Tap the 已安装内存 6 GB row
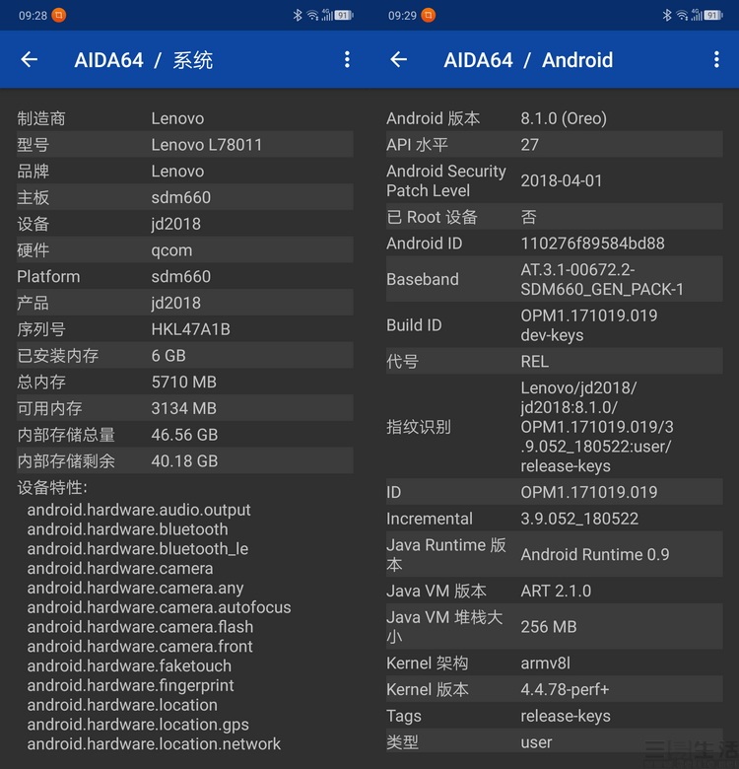Image resolution: width=739 pixels, height=769 pixels. [184, 355]
